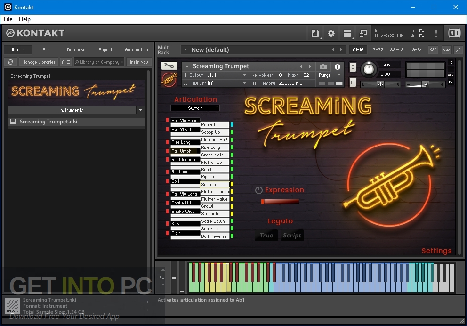Select the Flutter Up articulation key
This screenshot has width=467, height=326.
tap(215, 162)
